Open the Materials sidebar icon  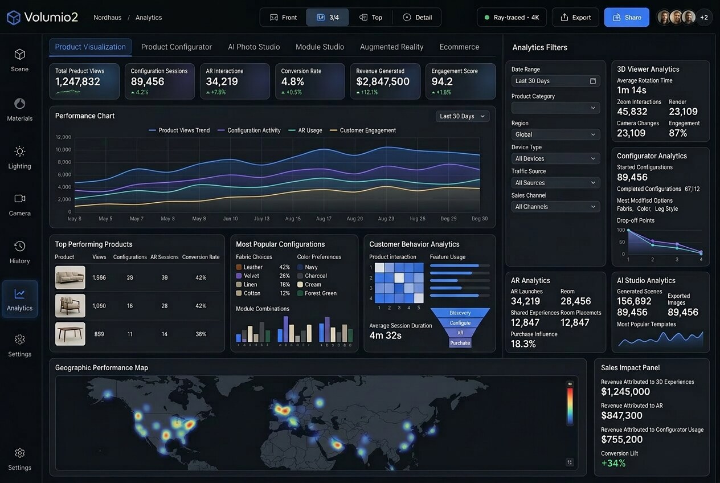pyautogui.click(x=19, y=104)
